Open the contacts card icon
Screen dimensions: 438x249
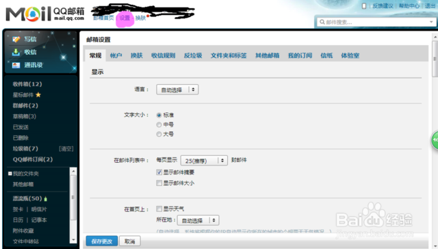coord(16,65)
